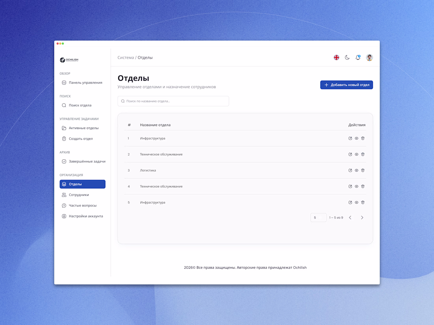Delete the row 1 Инфраструктура department
The image size is (434, 325).
coord(363,138)
